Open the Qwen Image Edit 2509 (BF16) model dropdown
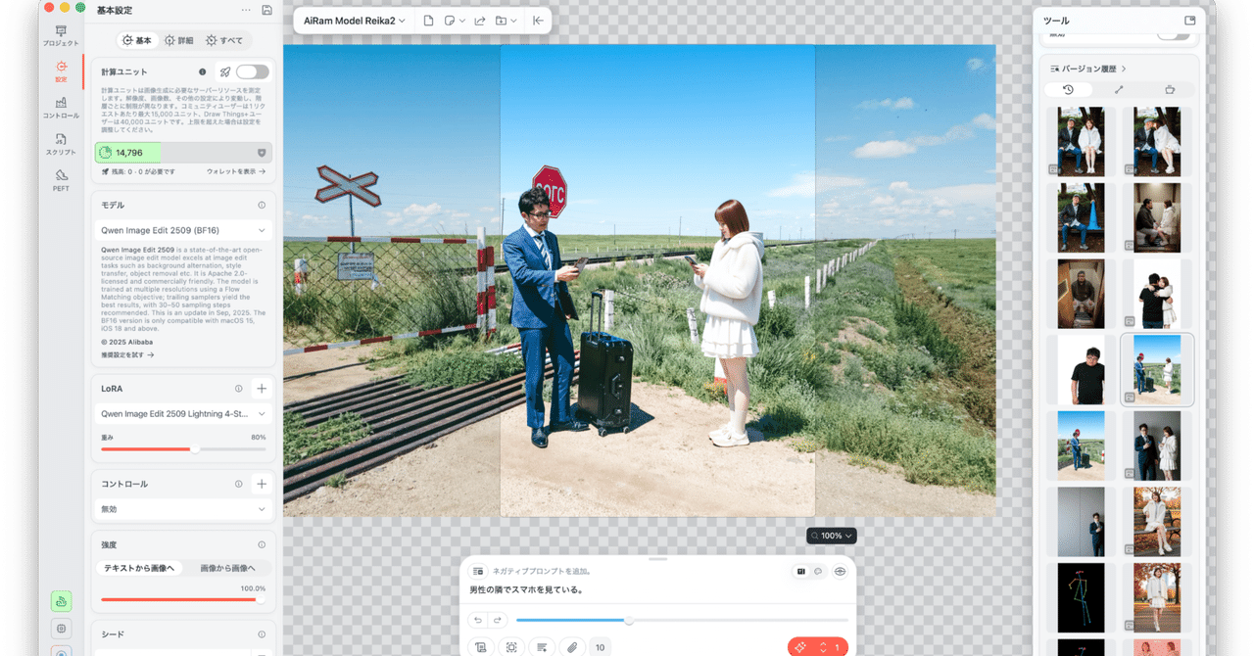 pos(183,231)
